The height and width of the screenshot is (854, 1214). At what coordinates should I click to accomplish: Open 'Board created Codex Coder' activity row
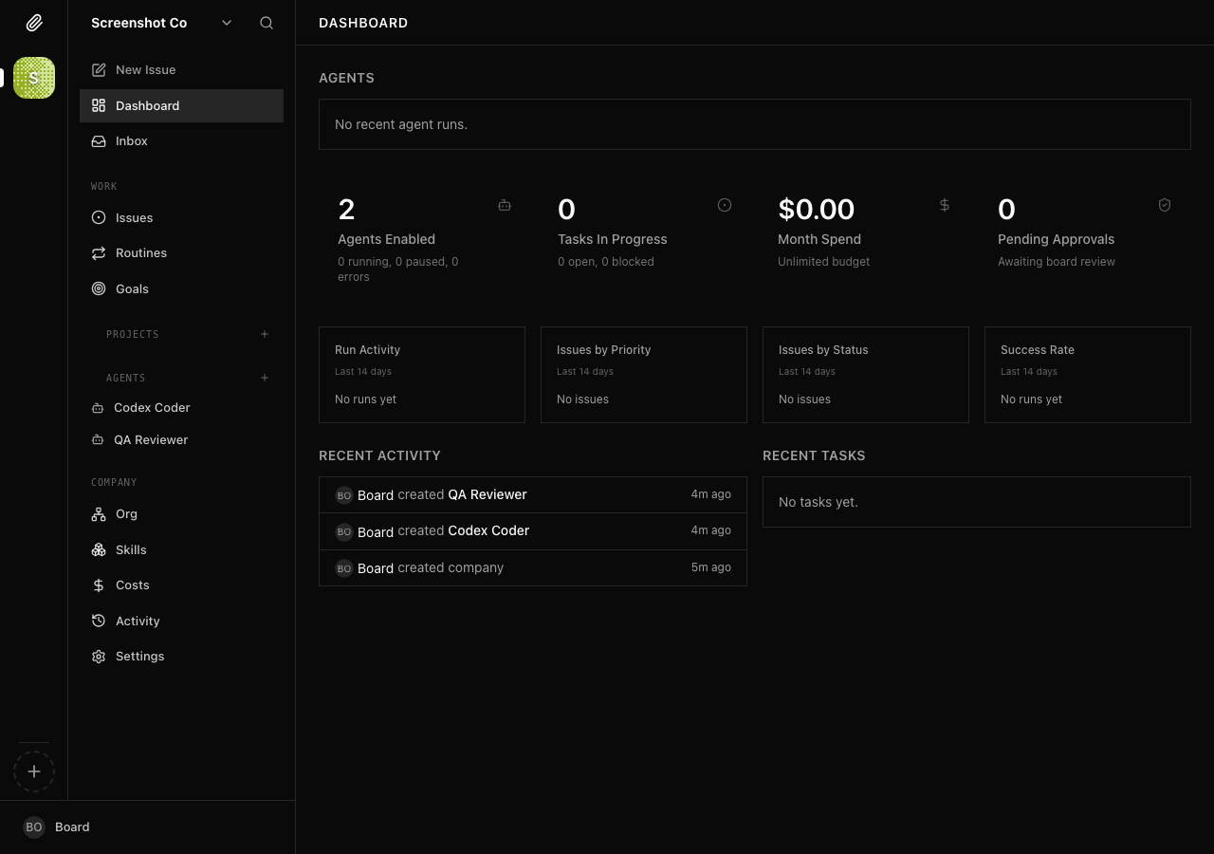533,531
